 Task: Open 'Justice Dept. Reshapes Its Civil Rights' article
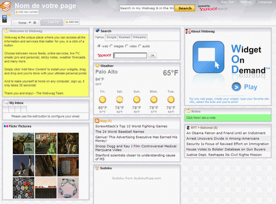[x=224, y=155]
